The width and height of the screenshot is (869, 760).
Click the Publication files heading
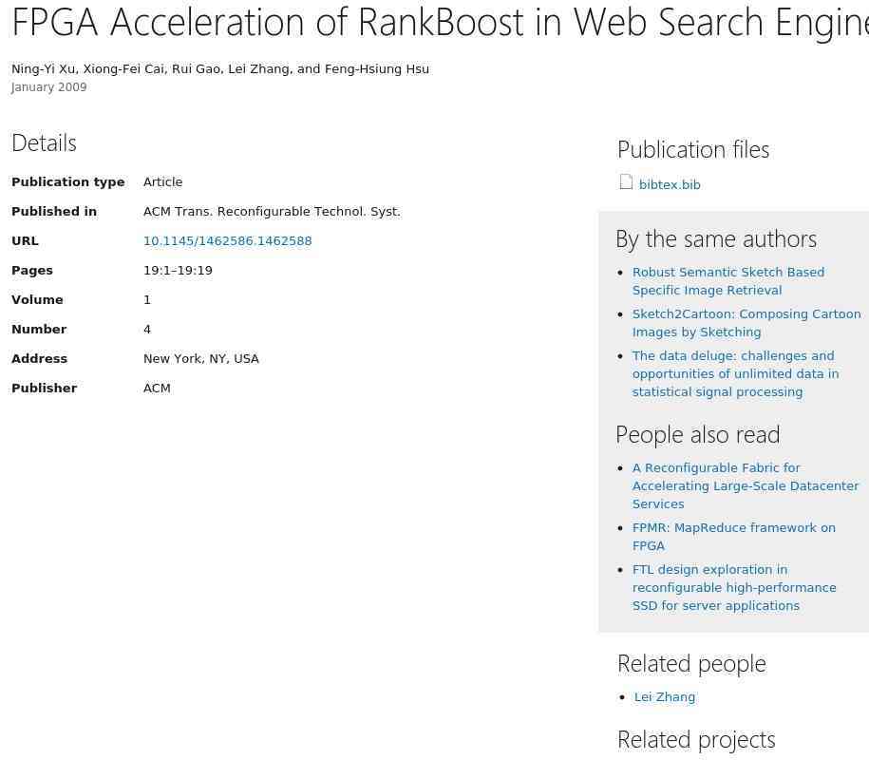[692, 150]
